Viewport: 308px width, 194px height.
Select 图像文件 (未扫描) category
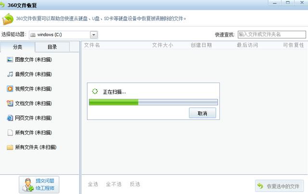(x=29, y=60)
